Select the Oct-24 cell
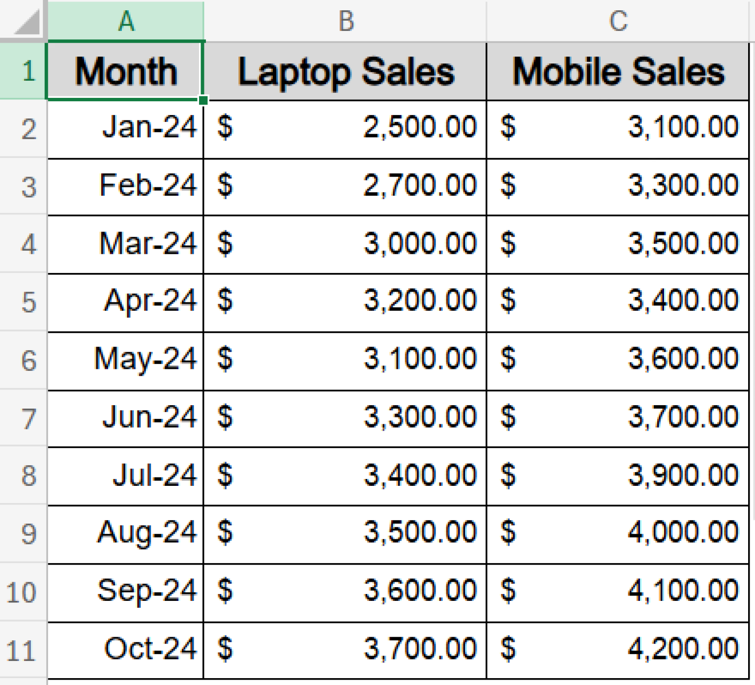This screenshot has width=755, height=685. (x=125, y=649)
